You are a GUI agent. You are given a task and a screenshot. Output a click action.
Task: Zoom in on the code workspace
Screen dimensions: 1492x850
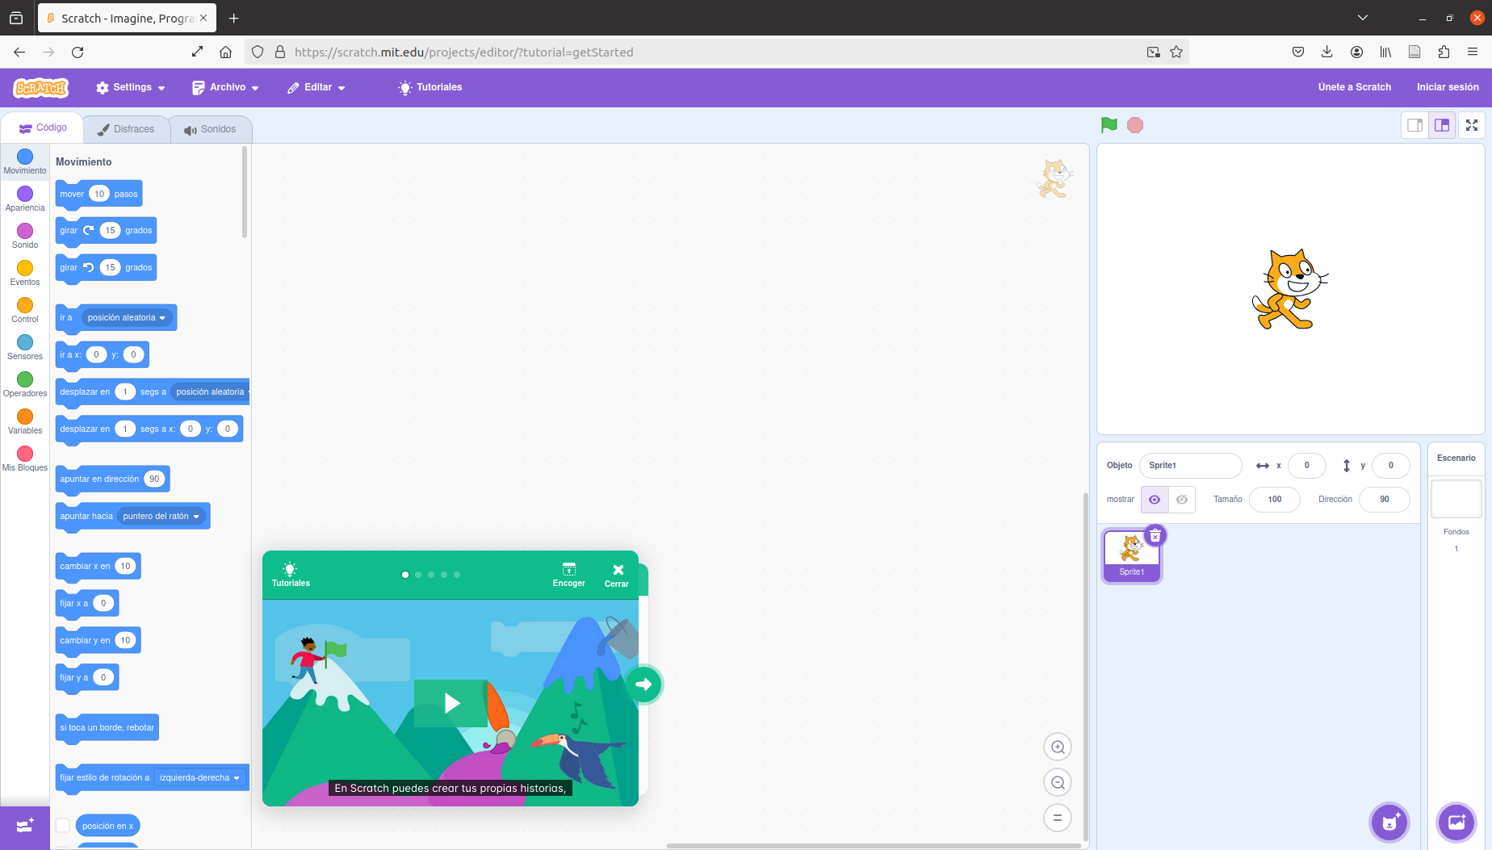pos(1058,747)
